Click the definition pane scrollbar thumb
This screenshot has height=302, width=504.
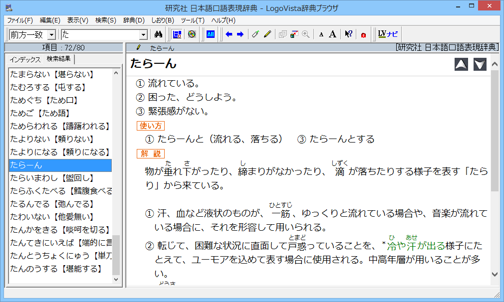point(495,131)
